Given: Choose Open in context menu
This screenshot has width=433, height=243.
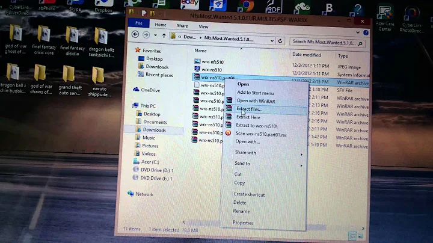Looking at the screenshot, I should click(243, 84).
